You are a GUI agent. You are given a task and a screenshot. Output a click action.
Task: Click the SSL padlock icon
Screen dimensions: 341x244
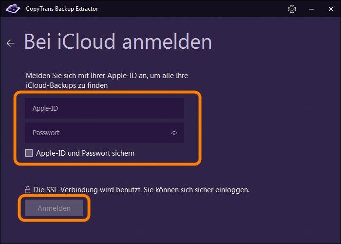tap(28, 189)
